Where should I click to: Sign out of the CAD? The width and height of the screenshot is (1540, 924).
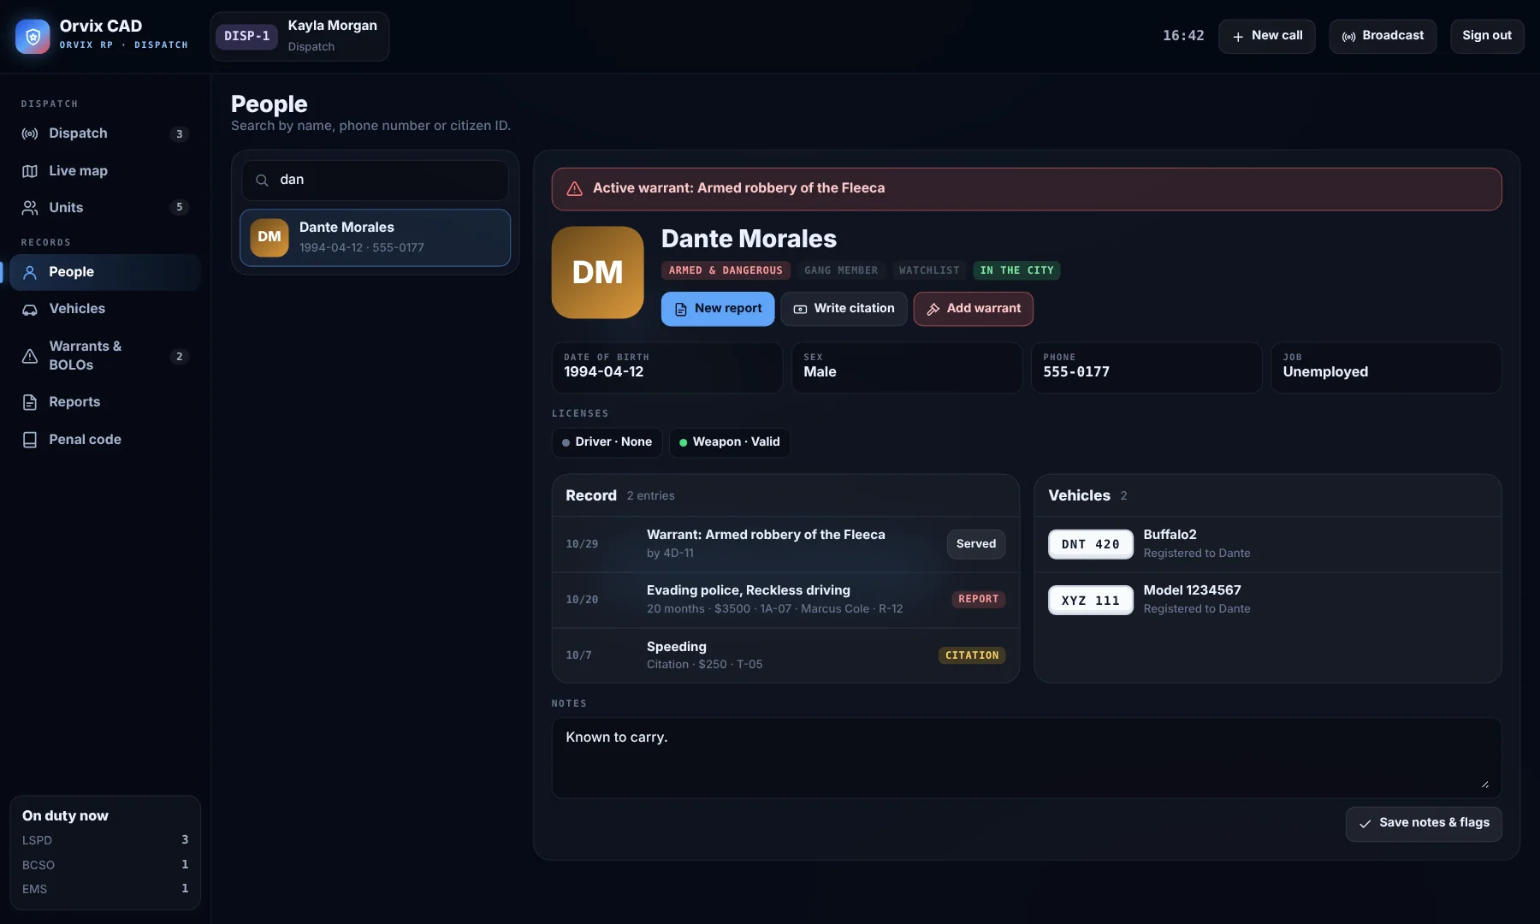click(1487, 36)
